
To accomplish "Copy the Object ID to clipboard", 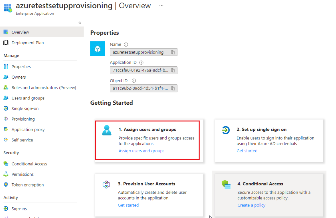I will 173,88.
